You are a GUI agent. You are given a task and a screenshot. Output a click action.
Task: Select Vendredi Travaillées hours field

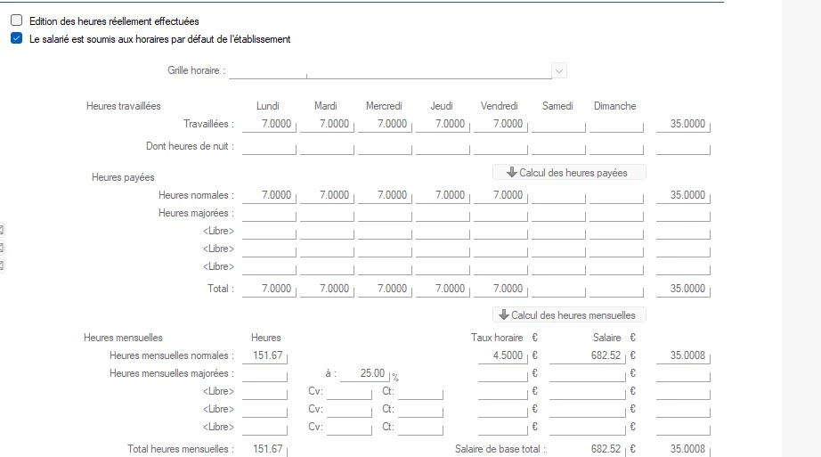pyautogui.click(x=500, y=124)
